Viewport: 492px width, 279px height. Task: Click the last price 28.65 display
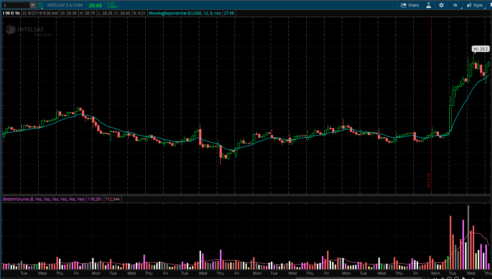[95, 5]
